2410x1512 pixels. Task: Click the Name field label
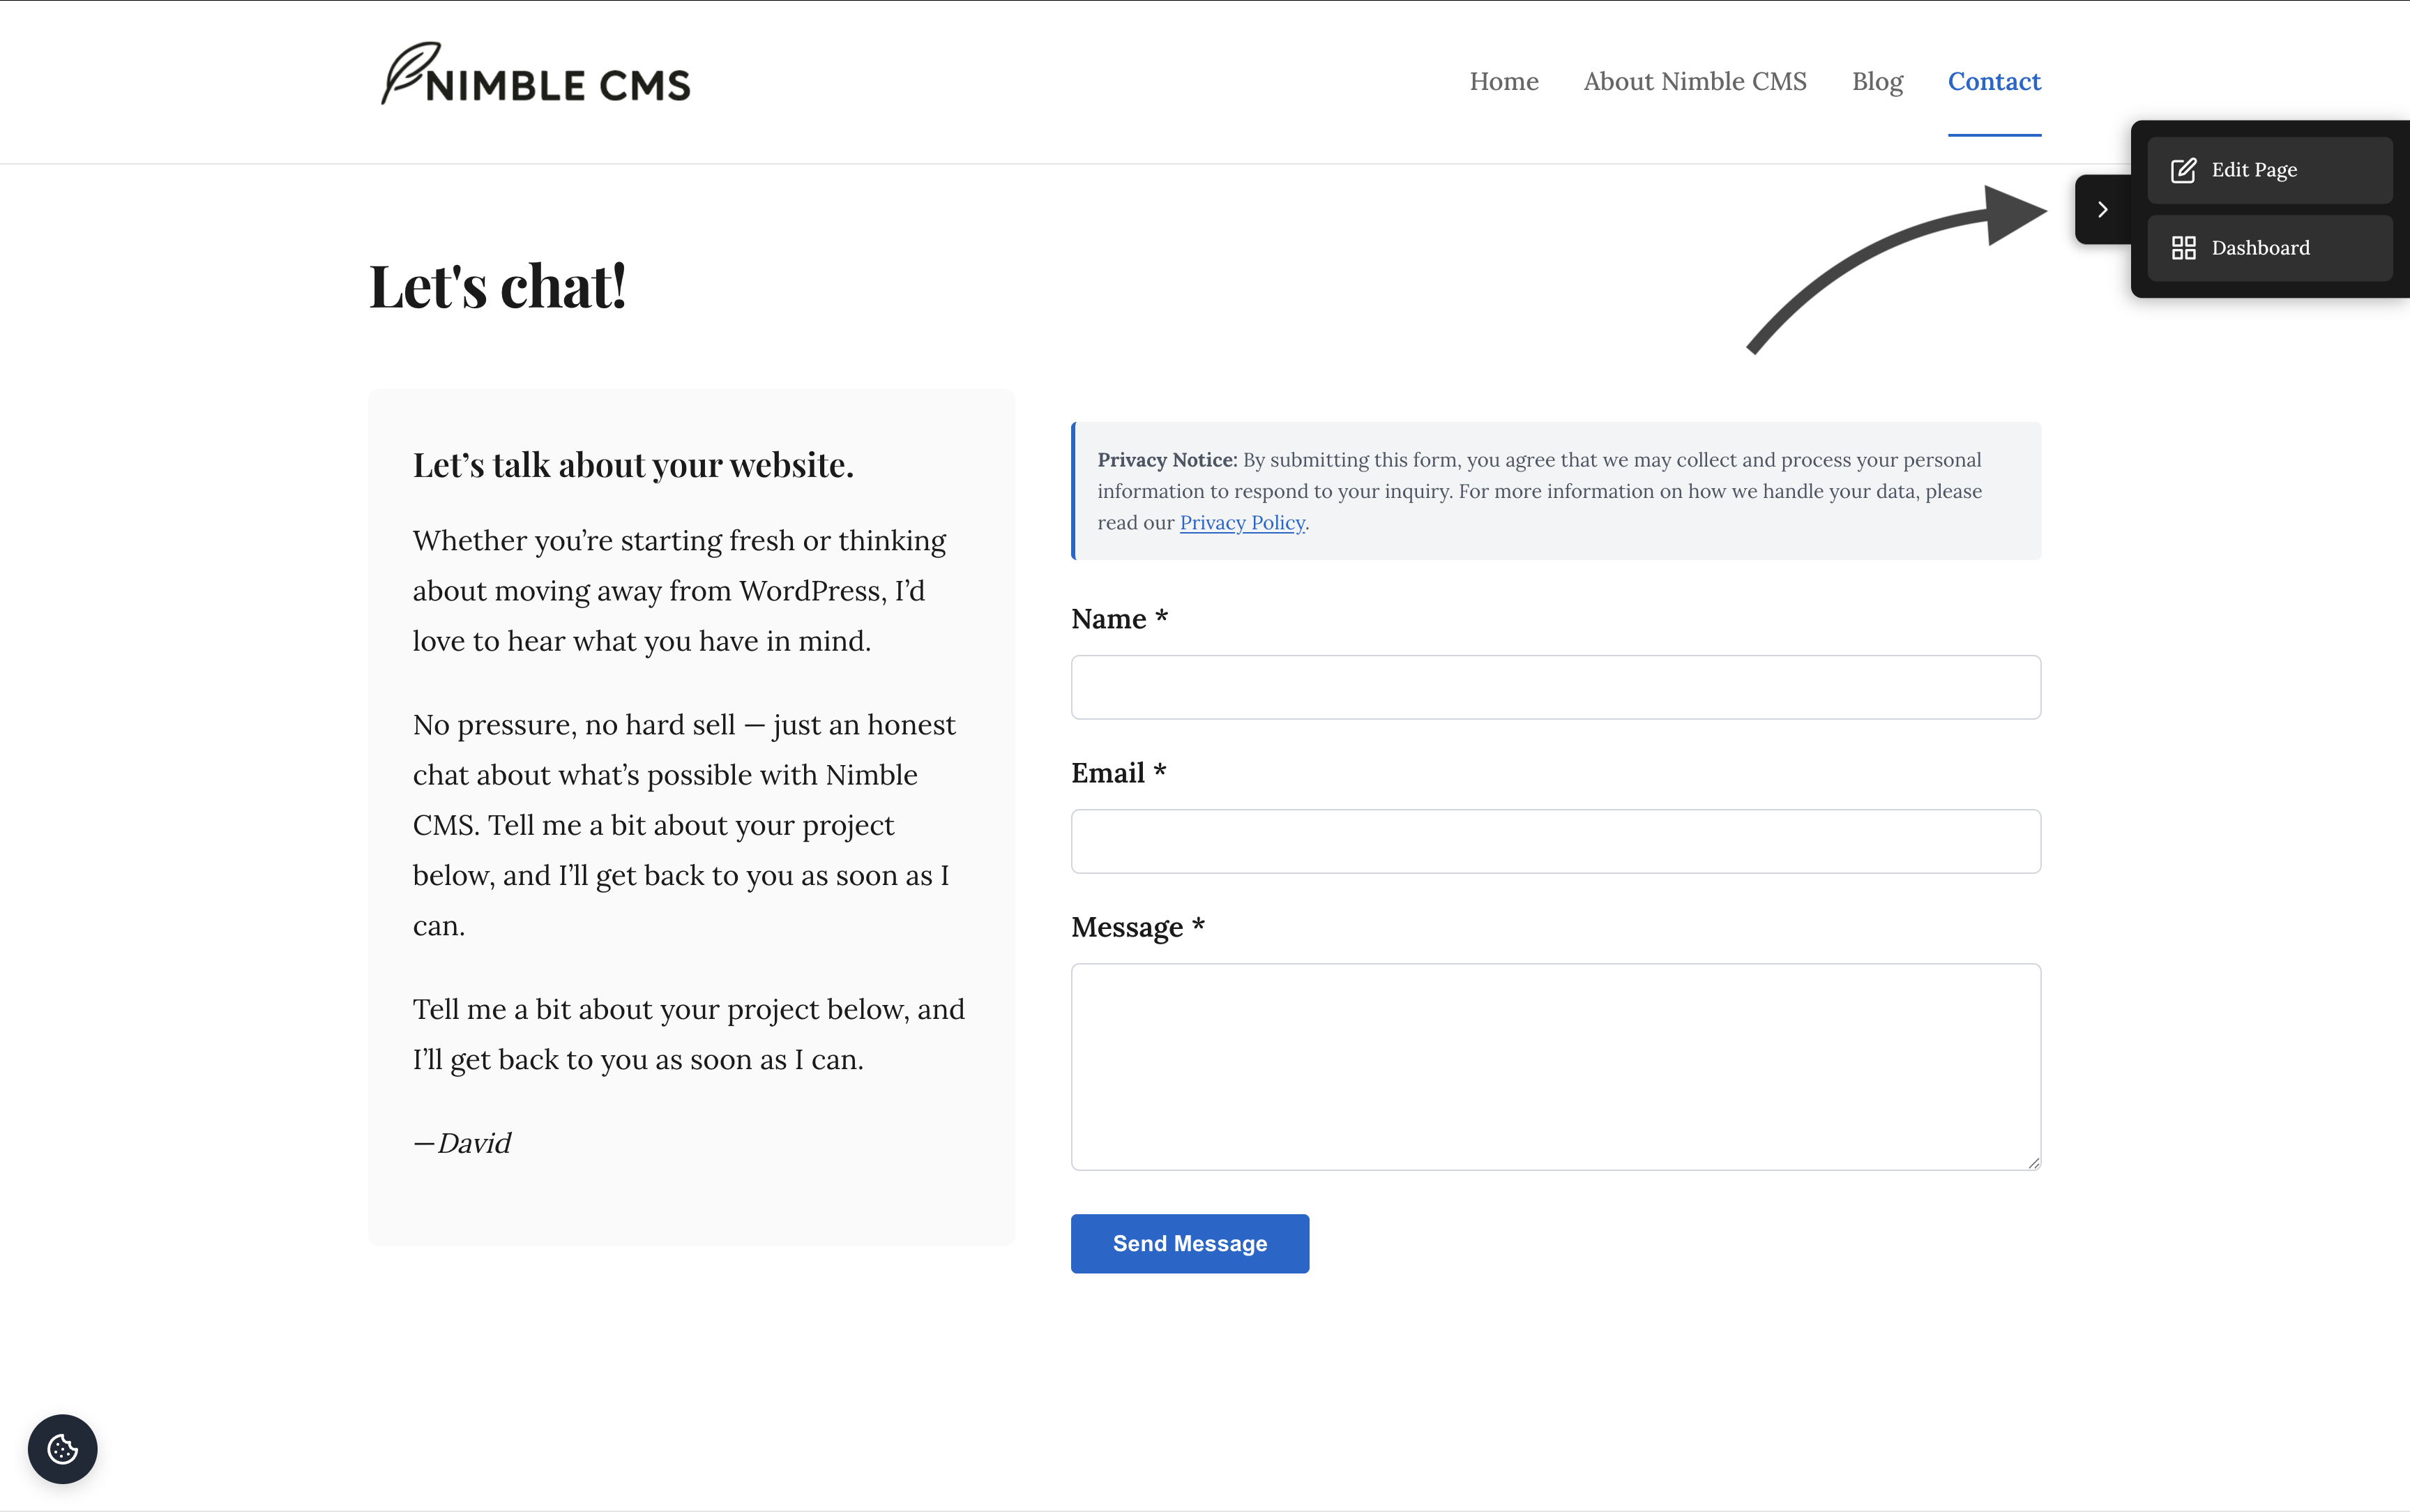[1109, 619]
